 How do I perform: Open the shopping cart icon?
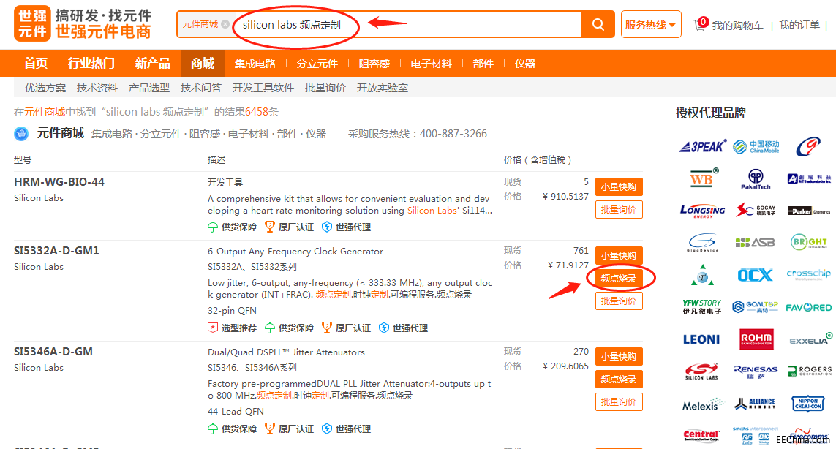click(702, 24)
